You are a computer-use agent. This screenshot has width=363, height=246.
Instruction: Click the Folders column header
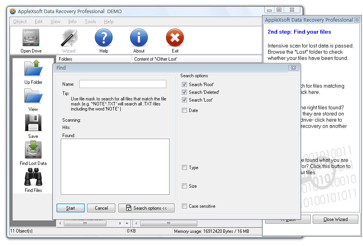(94, 59)
